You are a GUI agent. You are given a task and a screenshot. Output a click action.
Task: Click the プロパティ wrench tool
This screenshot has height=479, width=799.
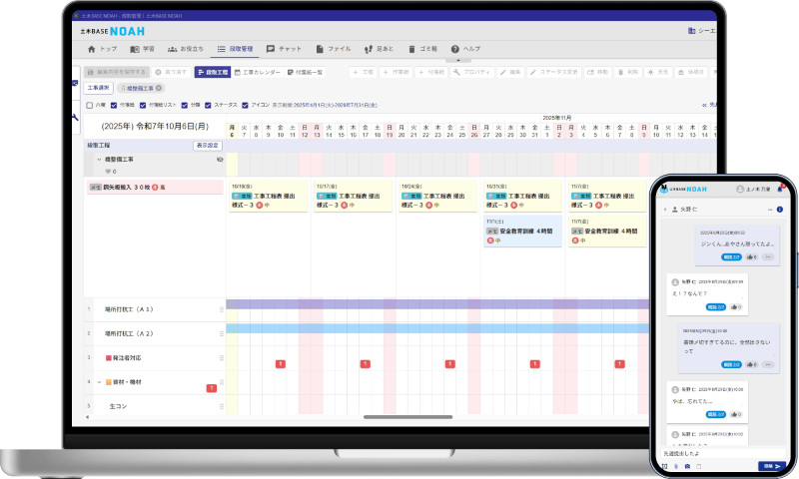point(456,73)
